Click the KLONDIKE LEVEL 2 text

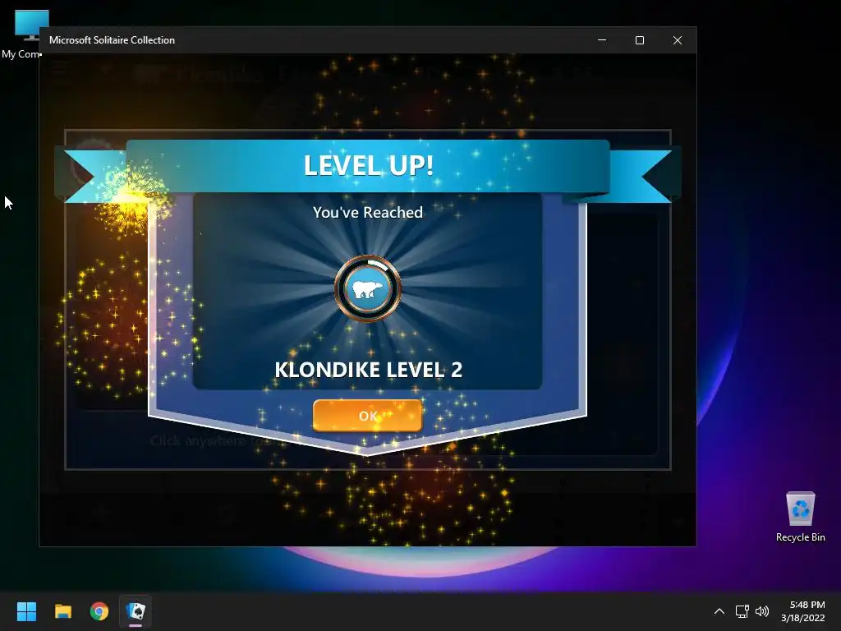point(368,370)
